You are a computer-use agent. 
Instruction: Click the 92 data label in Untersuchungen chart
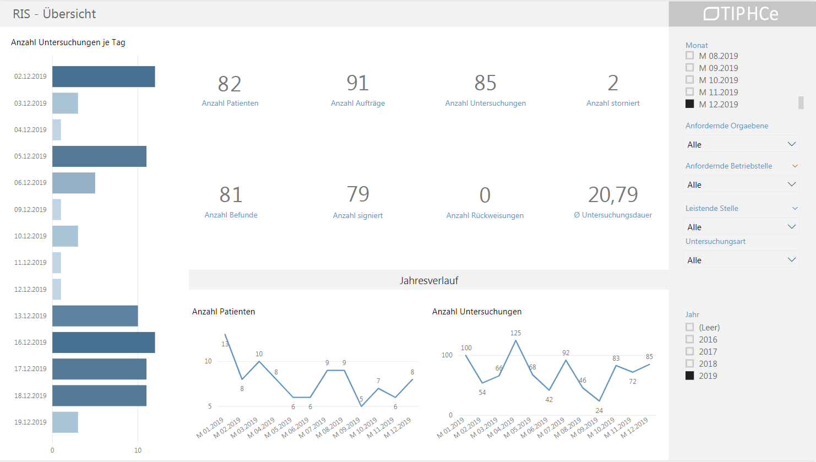pos(566,353)
